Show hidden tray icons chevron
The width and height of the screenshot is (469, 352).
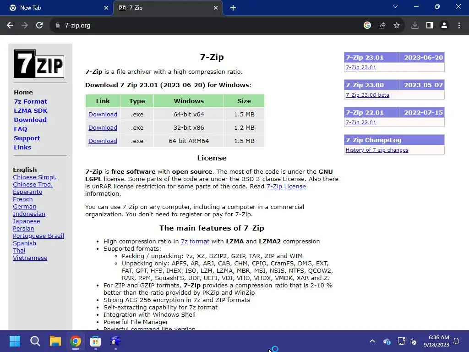tap(372, 341)
